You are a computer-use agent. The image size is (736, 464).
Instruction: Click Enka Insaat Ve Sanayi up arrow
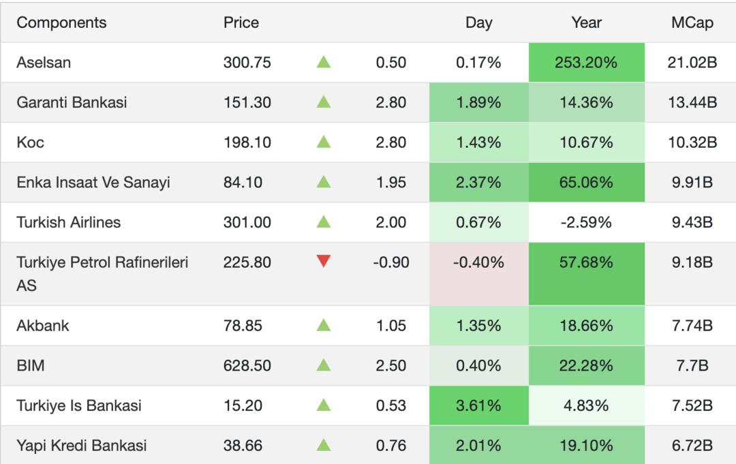323,182
